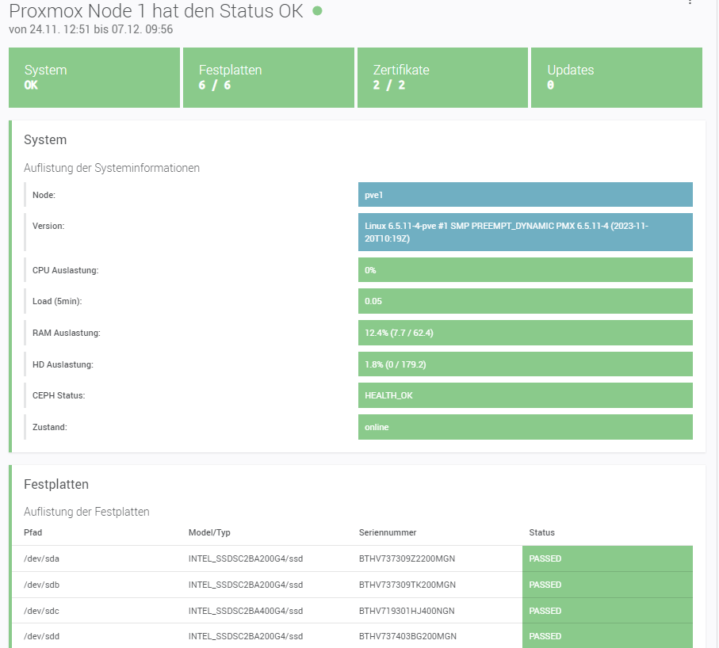Open the Zertifikate 2 / 2 tile
719x648 pixels.
click(442, 77)
